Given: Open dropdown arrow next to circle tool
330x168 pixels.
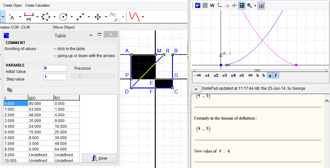Looking at the screenshot, I should tap(72, 17).
